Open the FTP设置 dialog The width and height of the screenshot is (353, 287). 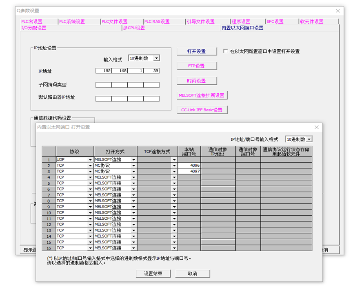pos(197,66)
